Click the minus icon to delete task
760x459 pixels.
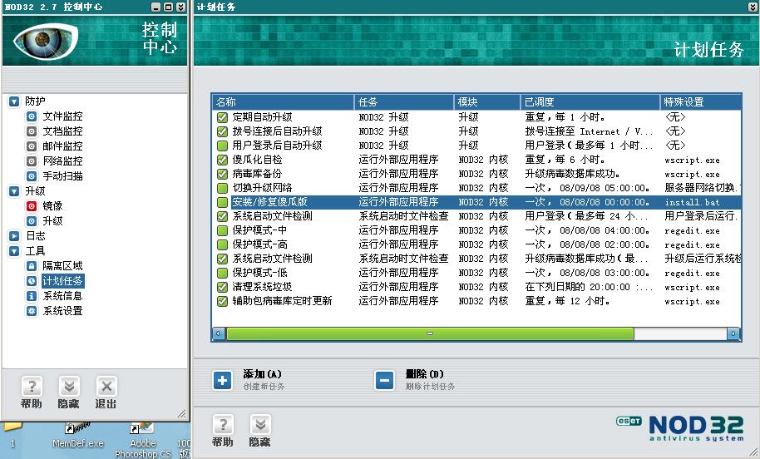point(385,381)
